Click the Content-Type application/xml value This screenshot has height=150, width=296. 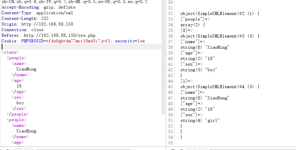coord(55,13)
